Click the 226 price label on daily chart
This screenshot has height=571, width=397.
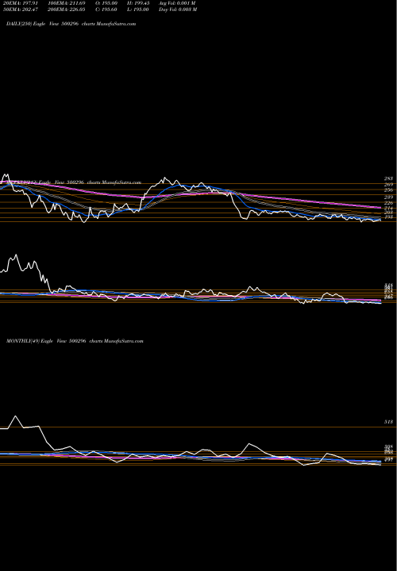click(x=388, y=203)
